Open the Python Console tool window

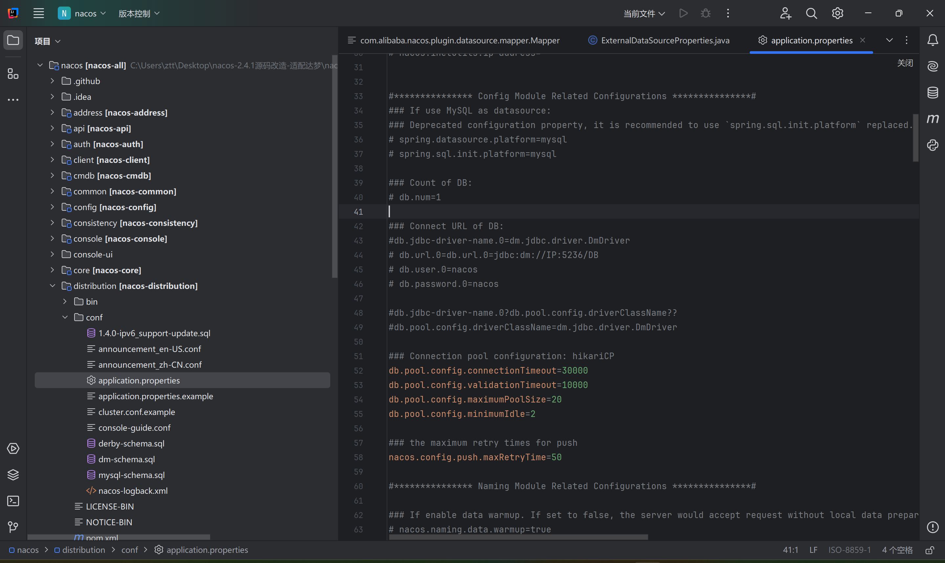pos(933,145)
